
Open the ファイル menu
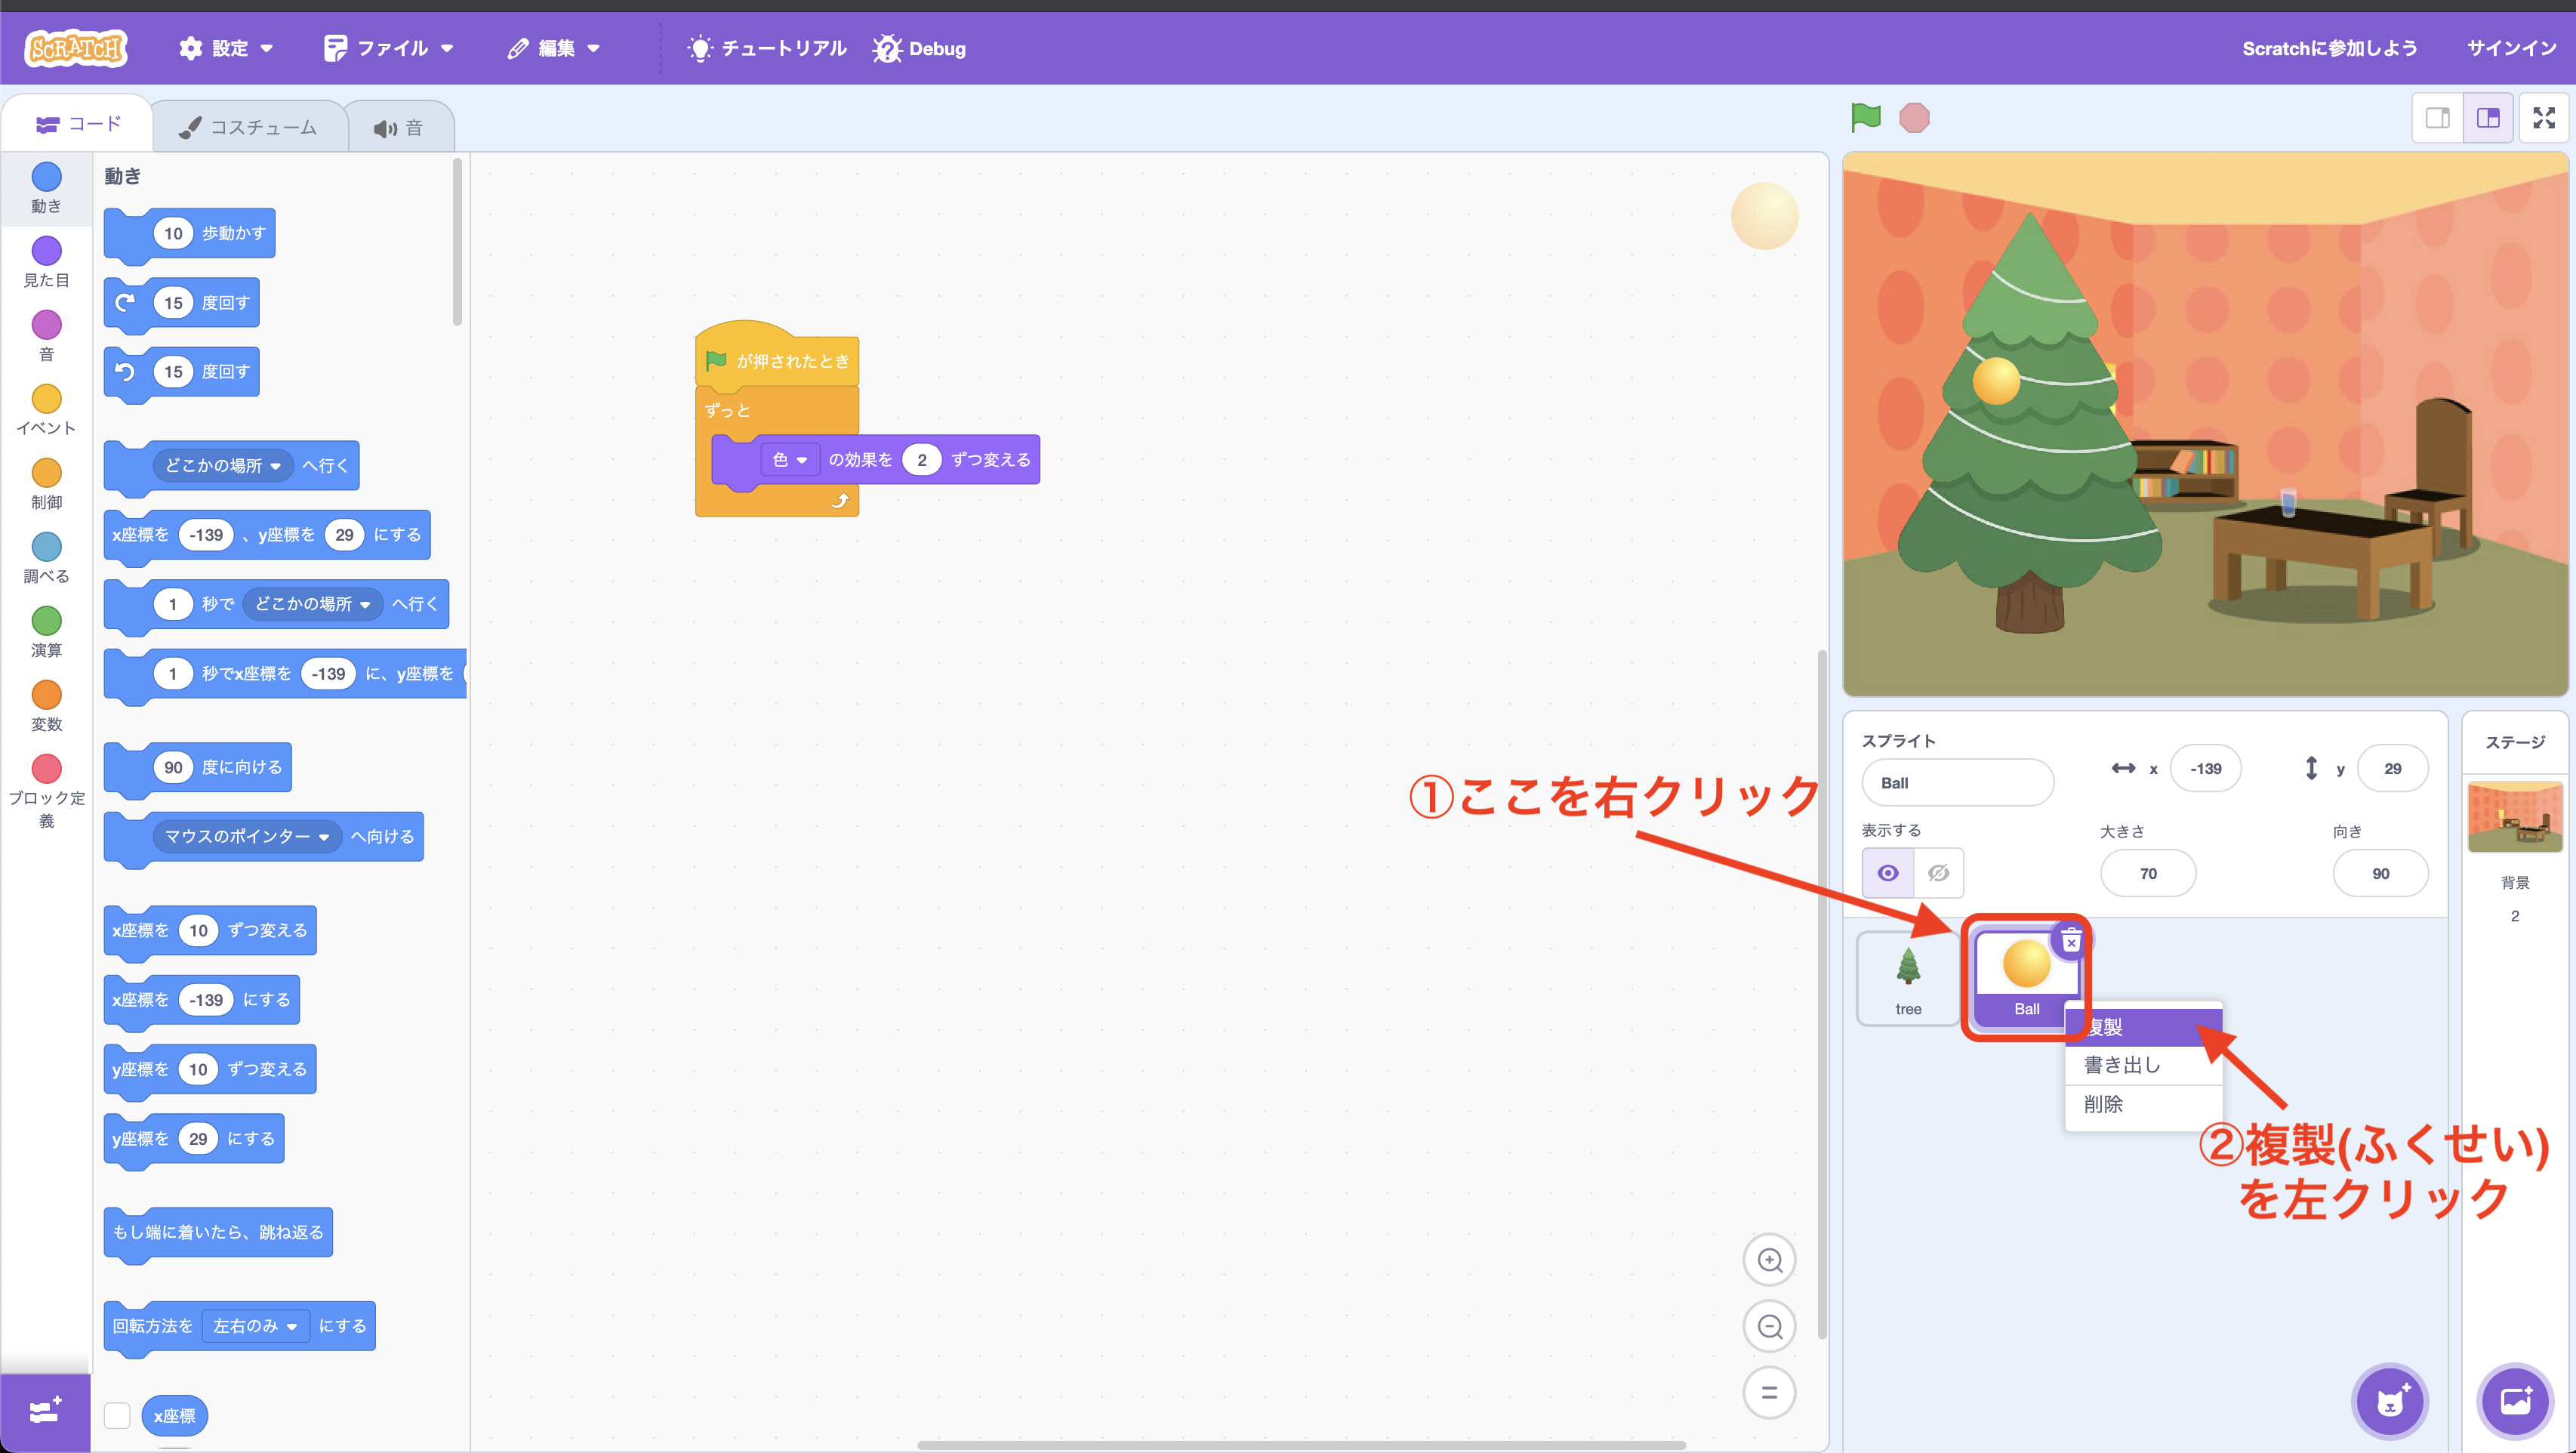coord(390,48)
